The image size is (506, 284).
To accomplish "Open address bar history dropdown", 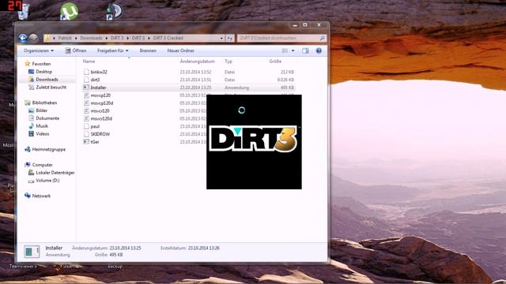I will [x=221, y=38].
